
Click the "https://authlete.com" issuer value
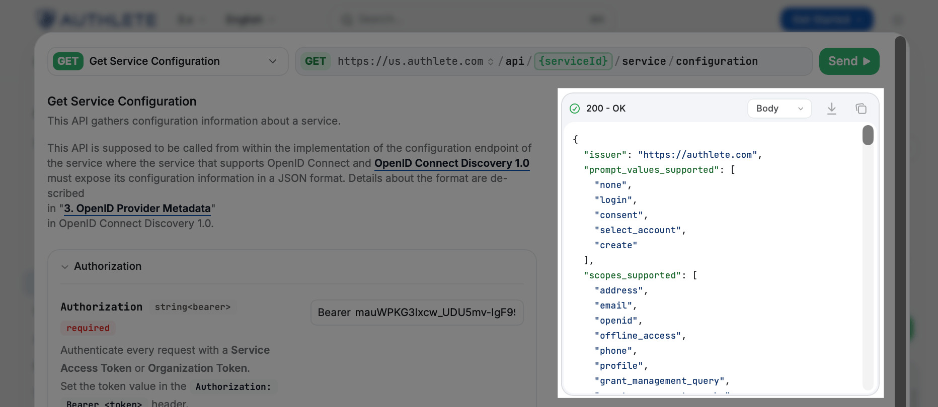click(697, 155)
